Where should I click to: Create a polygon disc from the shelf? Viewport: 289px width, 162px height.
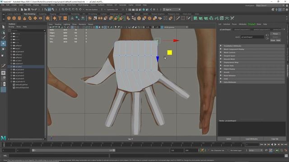41,18
